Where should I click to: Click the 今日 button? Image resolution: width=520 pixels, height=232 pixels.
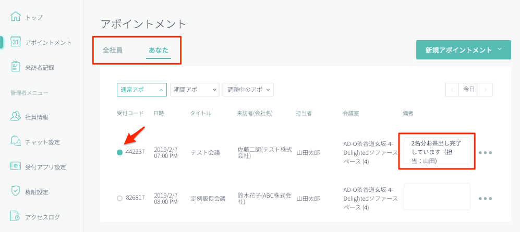(469, 90)
